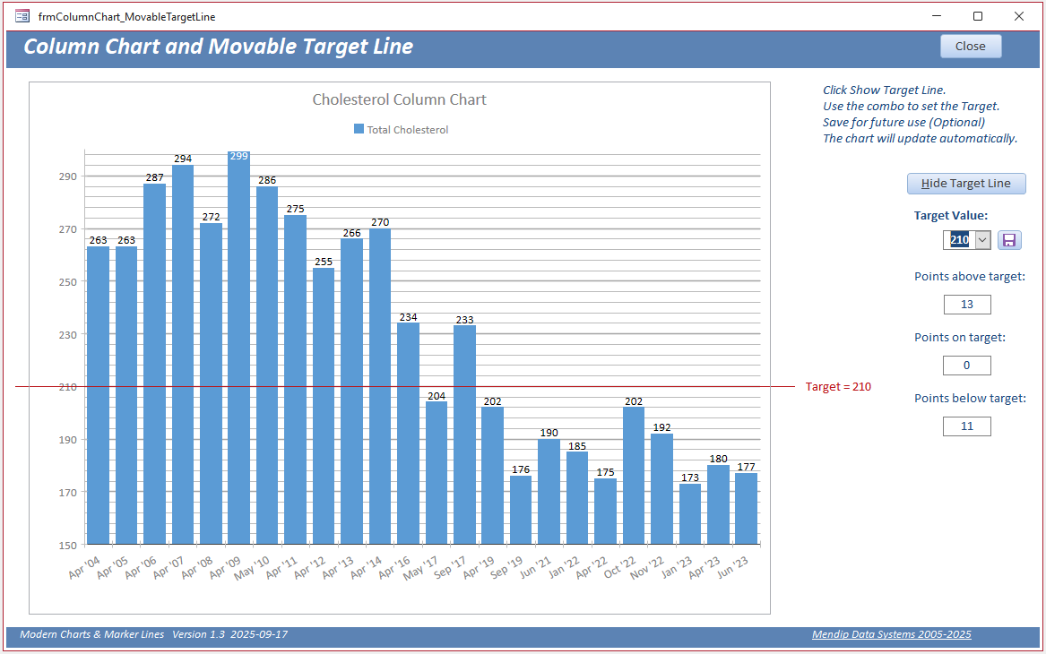Click the 234 data label

[x=408, y=317]
